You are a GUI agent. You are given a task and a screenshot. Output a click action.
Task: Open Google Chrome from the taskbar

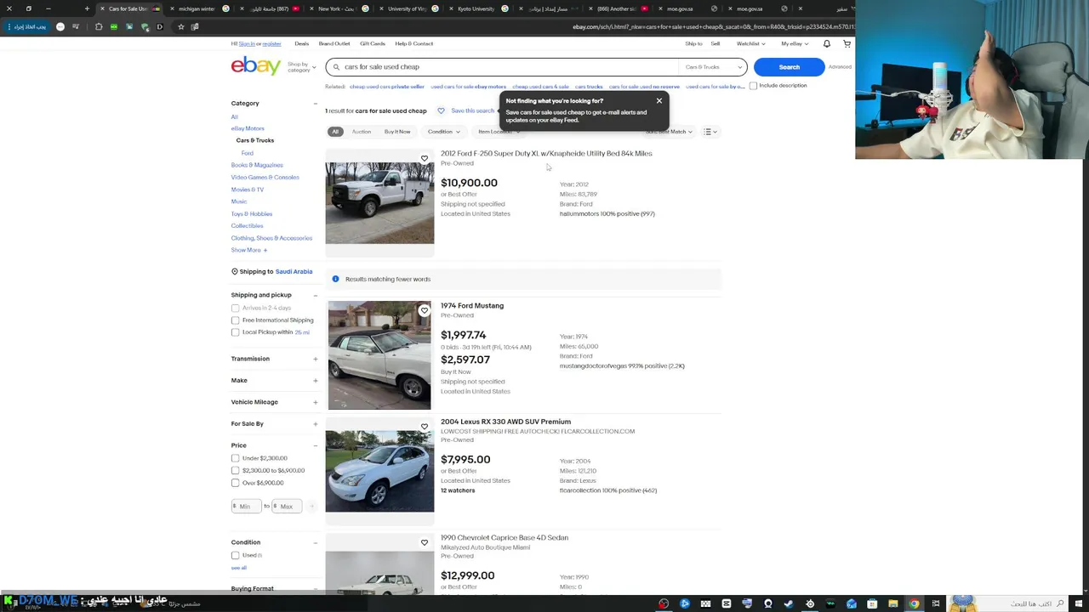tap(914, 603)
